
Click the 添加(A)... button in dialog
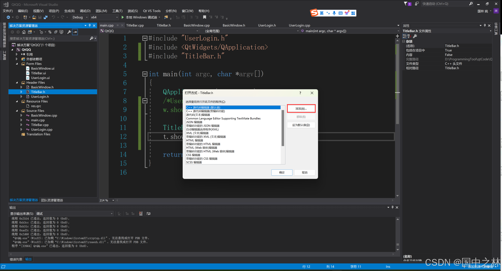click(x=301, y=109)
